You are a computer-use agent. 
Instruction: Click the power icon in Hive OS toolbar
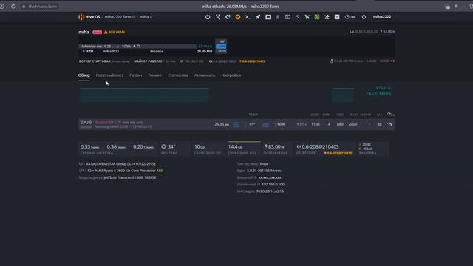point(208,17)
